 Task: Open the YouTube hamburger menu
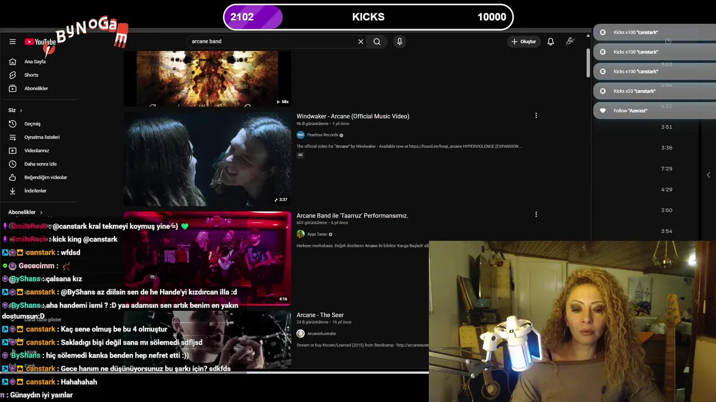tap(12, 42)
